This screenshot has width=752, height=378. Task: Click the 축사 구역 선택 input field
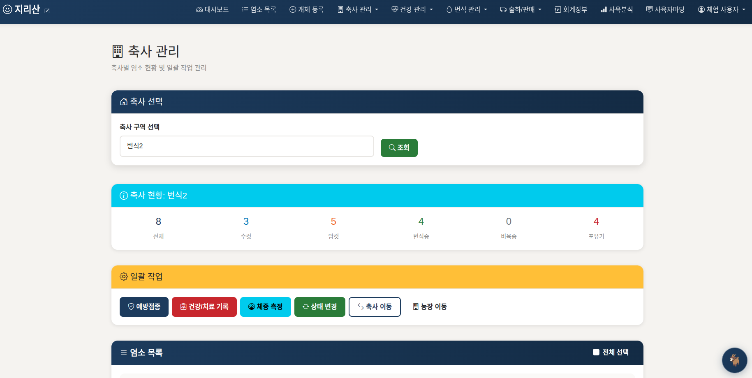point(246,146)
